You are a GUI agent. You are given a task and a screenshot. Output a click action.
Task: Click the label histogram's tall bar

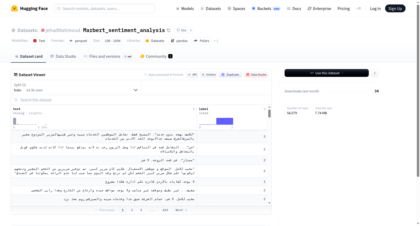pyautogui.click(x=225, y=121)
